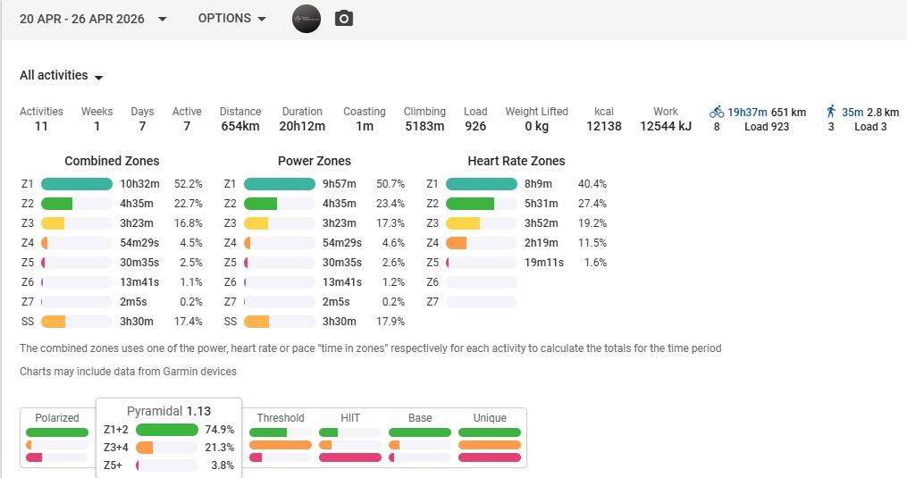
Task: Click the Combined Zones SS orange bar
Action: pyautogui.click(x=54, y=322)
